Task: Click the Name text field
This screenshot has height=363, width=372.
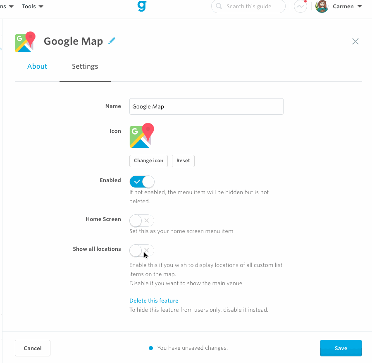Action: click(206, 106)
